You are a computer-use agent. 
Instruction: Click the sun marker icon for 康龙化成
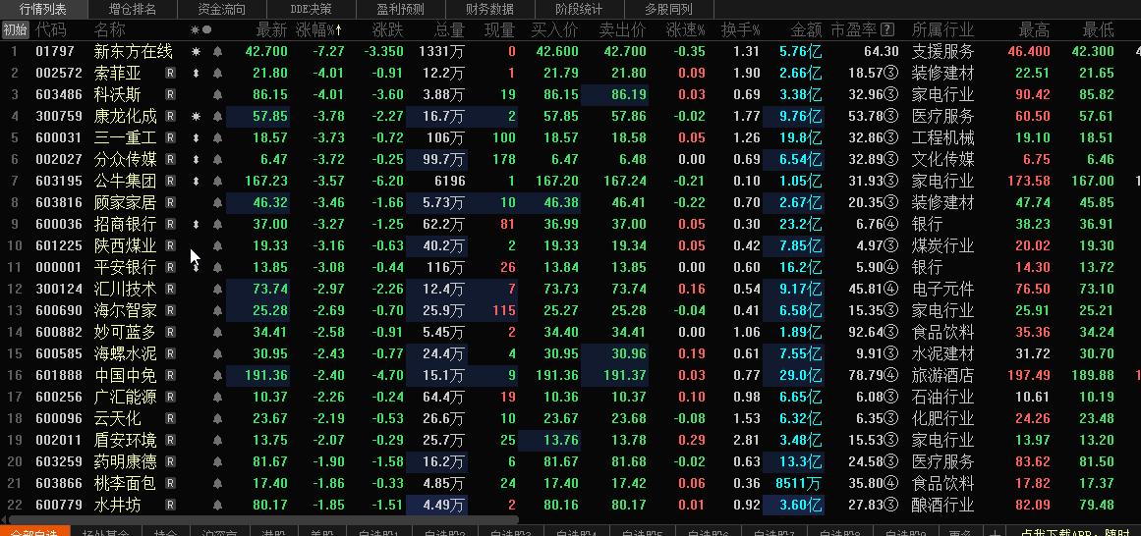tap(195, 117)
